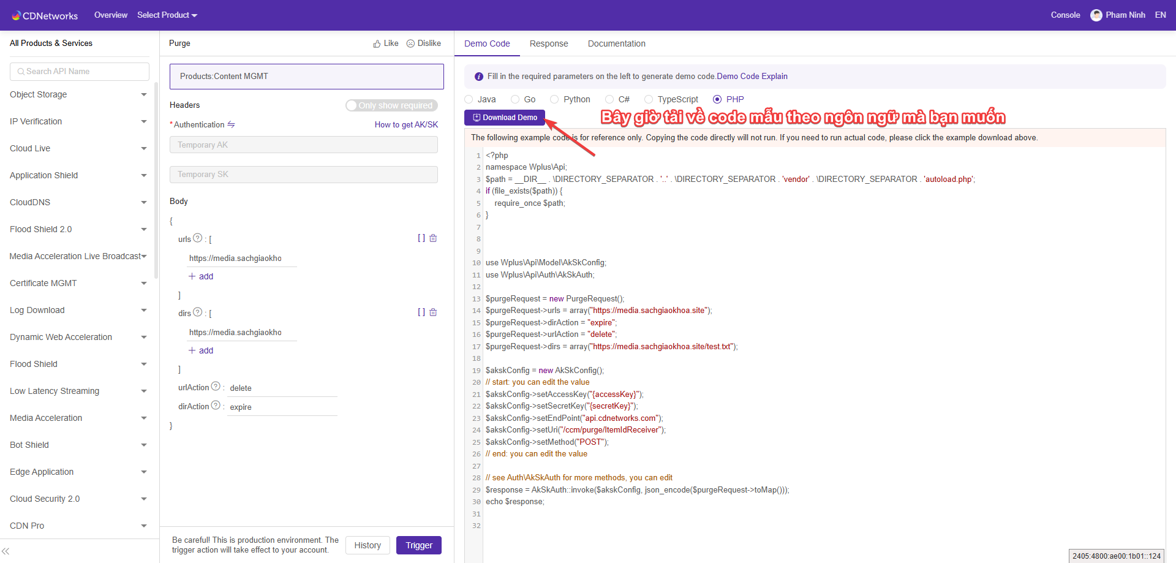Collapse sidebar with double chevron icon

(6, 551)
